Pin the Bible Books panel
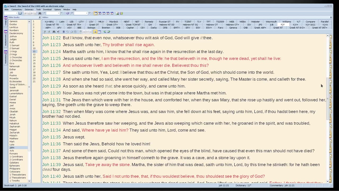The image size is (339, 191). pos(39,18)
